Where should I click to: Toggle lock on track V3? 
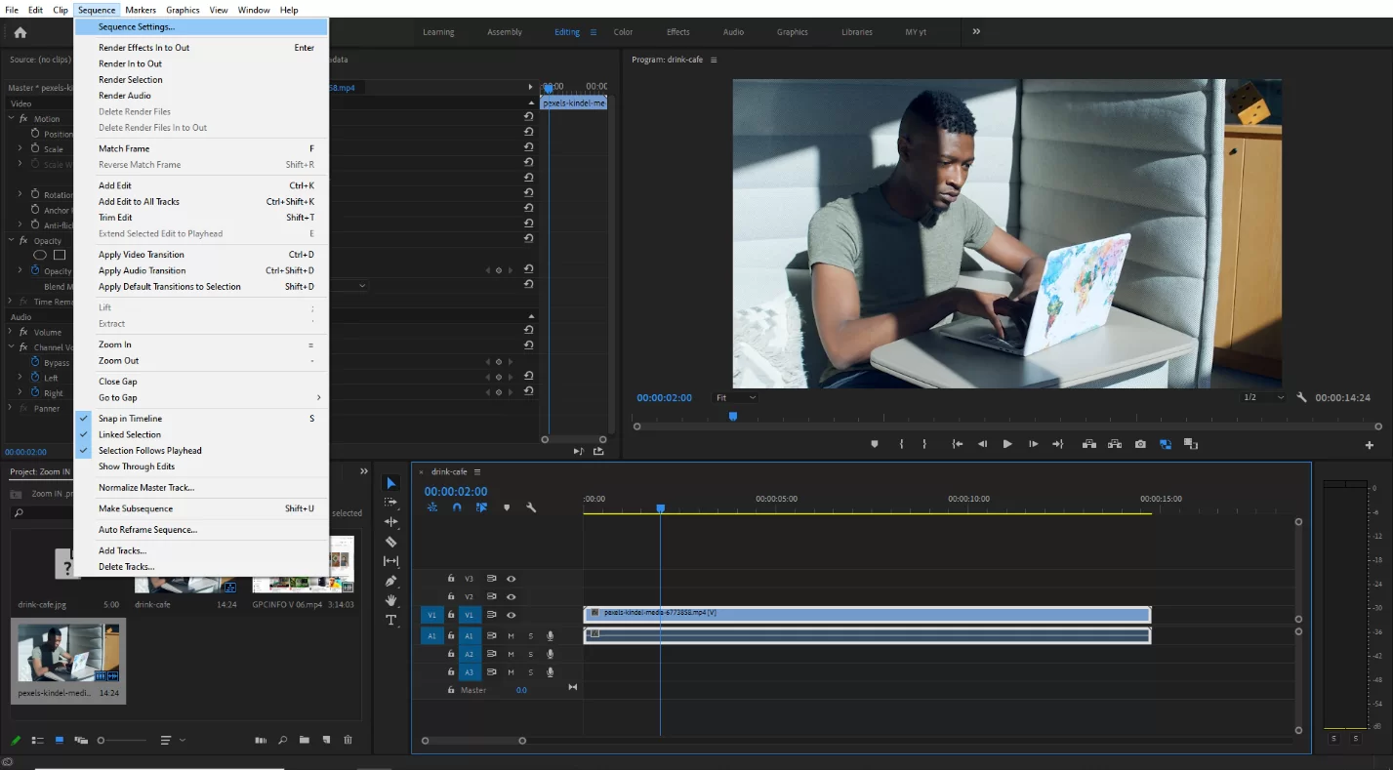tap(451, 579)
